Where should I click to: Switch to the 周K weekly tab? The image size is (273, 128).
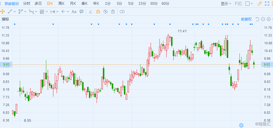coord(61,4)
